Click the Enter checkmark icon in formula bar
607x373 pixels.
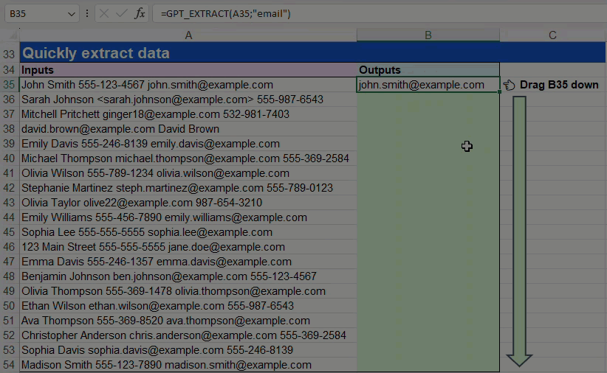pos(121,14)
